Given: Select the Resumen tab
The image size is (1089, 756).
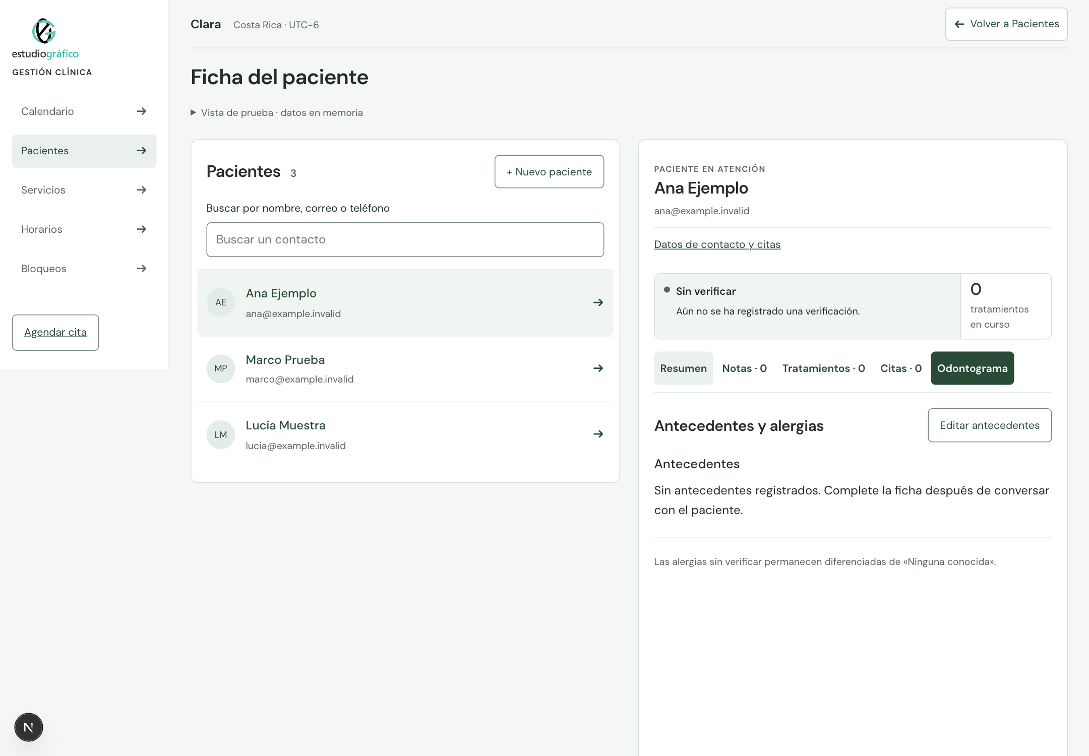Looking at the screenshot, I should coord(684,368).
